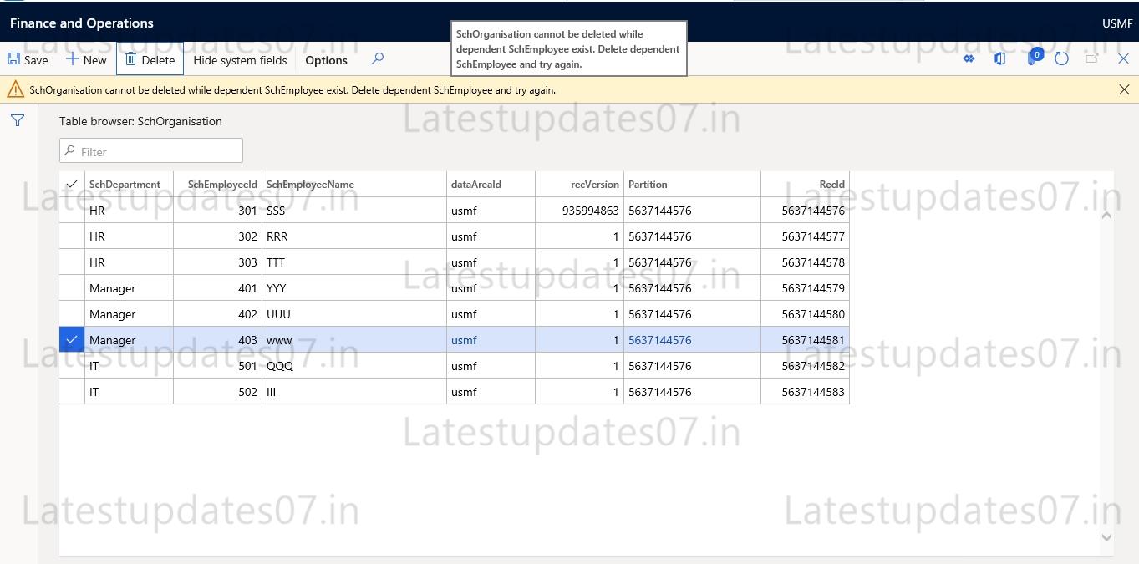Toggle the select-all checkbox in the grid header
1139x564 pixels.
71,183
